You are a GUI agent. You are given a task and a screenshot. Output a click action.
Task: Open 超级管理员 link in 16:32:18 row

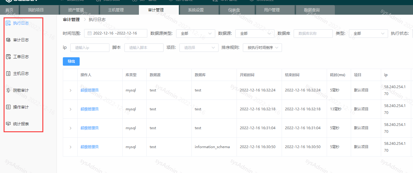tap(89, 109)
